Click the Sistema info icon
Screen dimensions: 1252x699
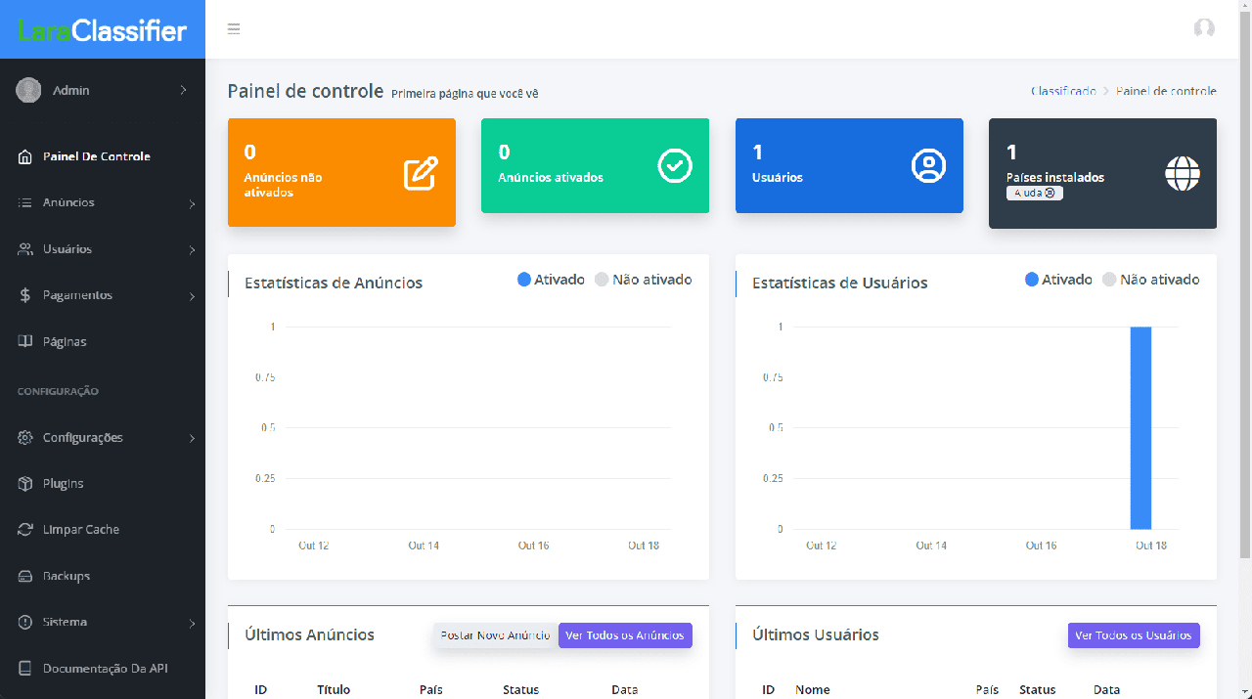pos(25,622)
